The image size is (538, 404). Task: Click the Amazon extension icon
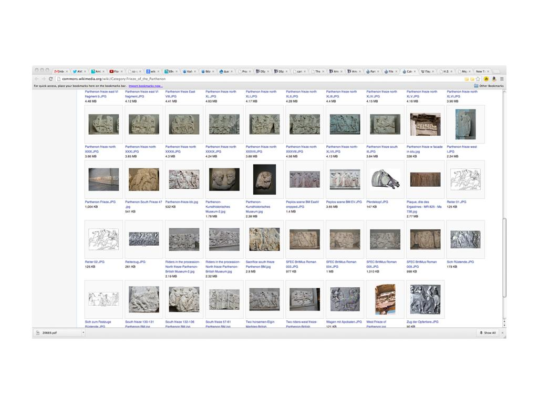494,79
